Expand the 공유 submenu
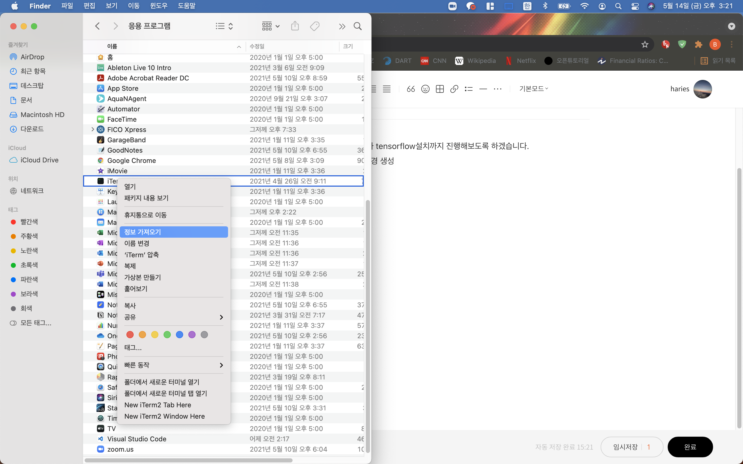Screen dimensions: 743x464 [173, 317]
